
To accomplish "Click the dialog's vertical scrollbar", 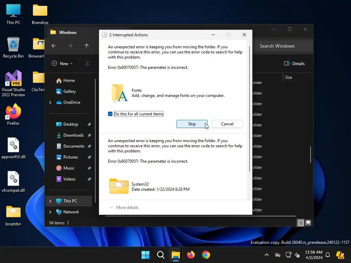I will (250, 109).
